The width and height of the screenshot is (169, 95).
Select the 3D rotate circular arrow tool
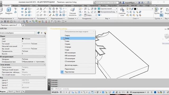click(x=57, y=12)
